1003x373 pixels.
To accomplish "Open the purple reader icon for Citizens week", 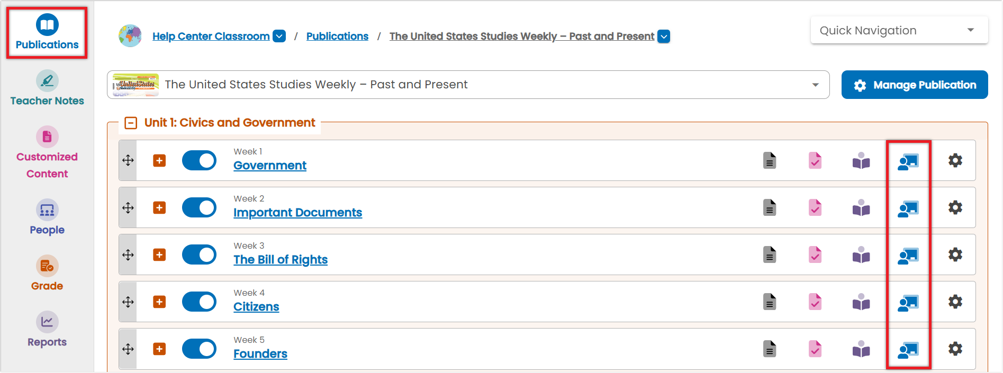I will 861,302.
